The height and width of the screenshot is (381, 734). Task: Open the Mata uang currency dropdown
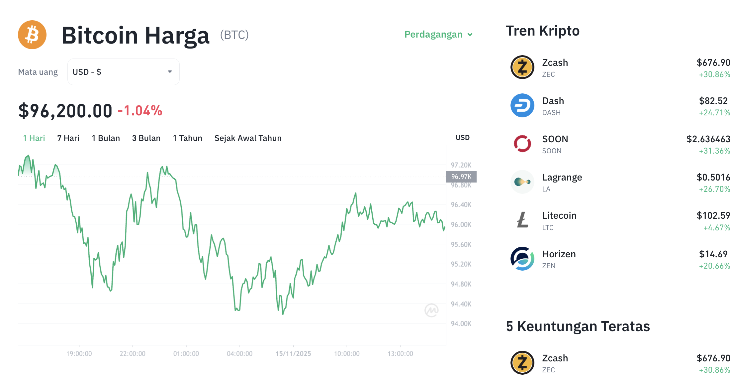coord(123,71)
